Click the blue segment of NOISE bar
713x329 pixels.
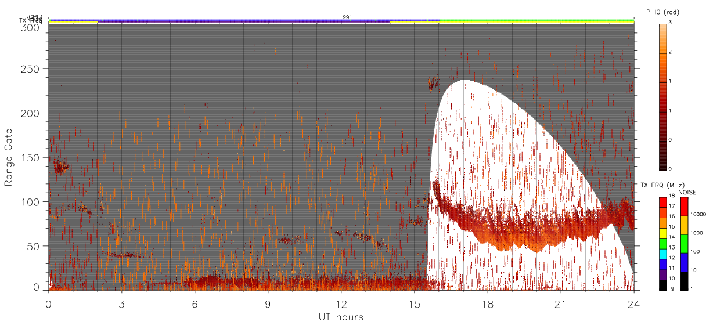(x=684, y=262)
